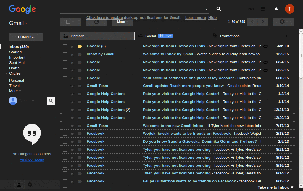Viewport: 303px width, 191px height.
Task: Refresh the inbox with the reload icon
Action: 96,22
